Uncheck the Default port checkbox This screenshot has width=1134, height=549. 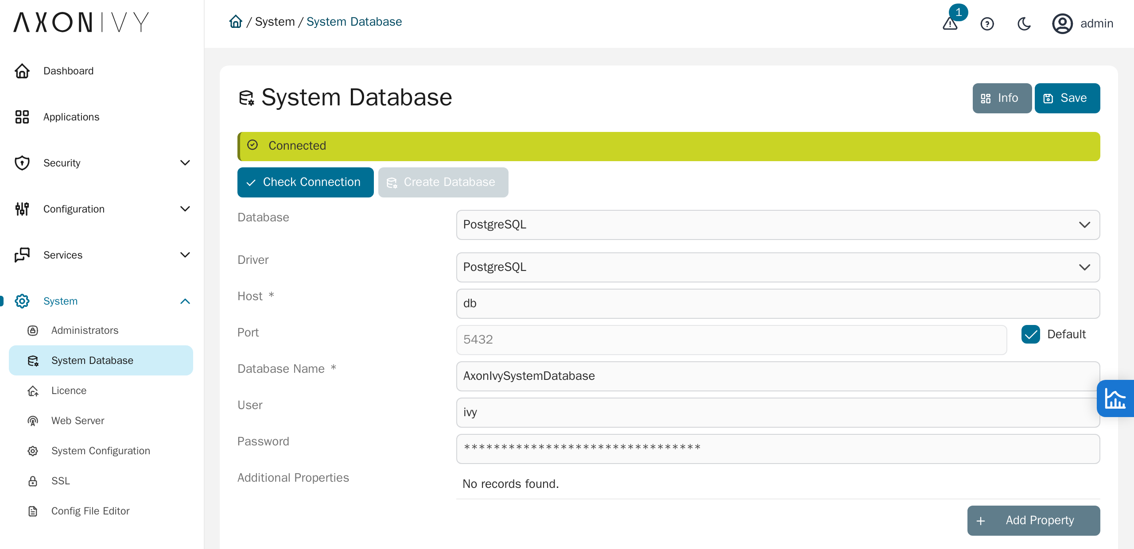click(x=1031, y=334)
